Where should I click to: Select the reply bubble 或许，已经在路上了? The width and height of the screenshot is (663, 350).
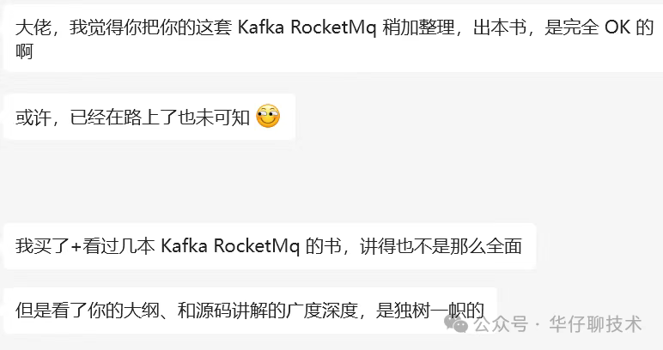[x=149, y=117]
